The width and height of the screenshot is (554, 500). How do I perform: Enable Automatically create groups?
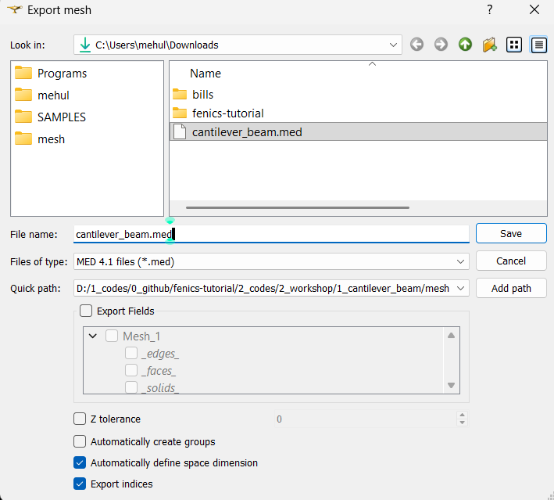click(x=80, y=441)
